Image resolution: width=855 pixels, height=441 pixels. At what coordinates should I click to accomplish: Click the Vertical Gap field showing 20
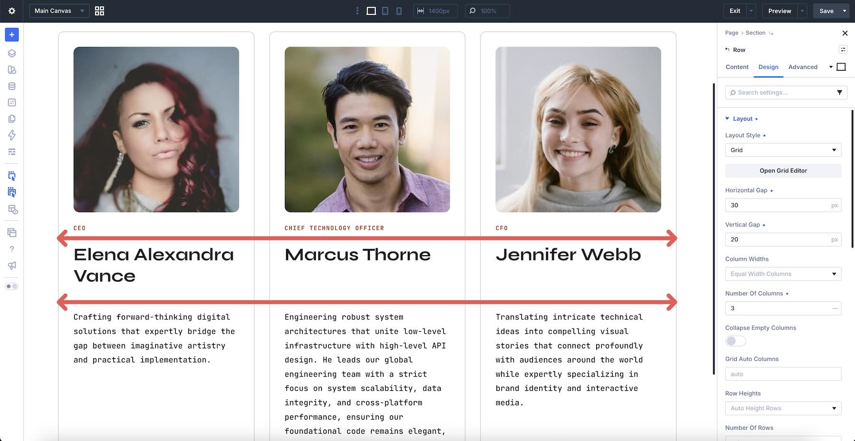[783, 239]
